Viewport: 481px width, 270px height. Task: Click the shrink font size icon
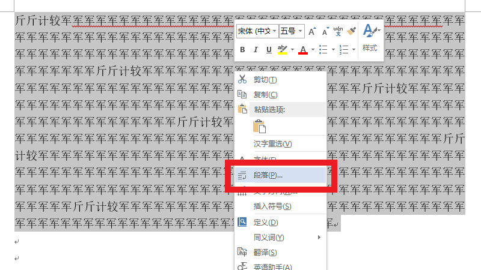tap(325, 31)
